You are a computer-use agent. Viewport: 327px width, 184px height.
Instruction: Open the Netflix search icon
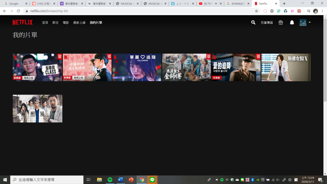click(x=253, y=22)
